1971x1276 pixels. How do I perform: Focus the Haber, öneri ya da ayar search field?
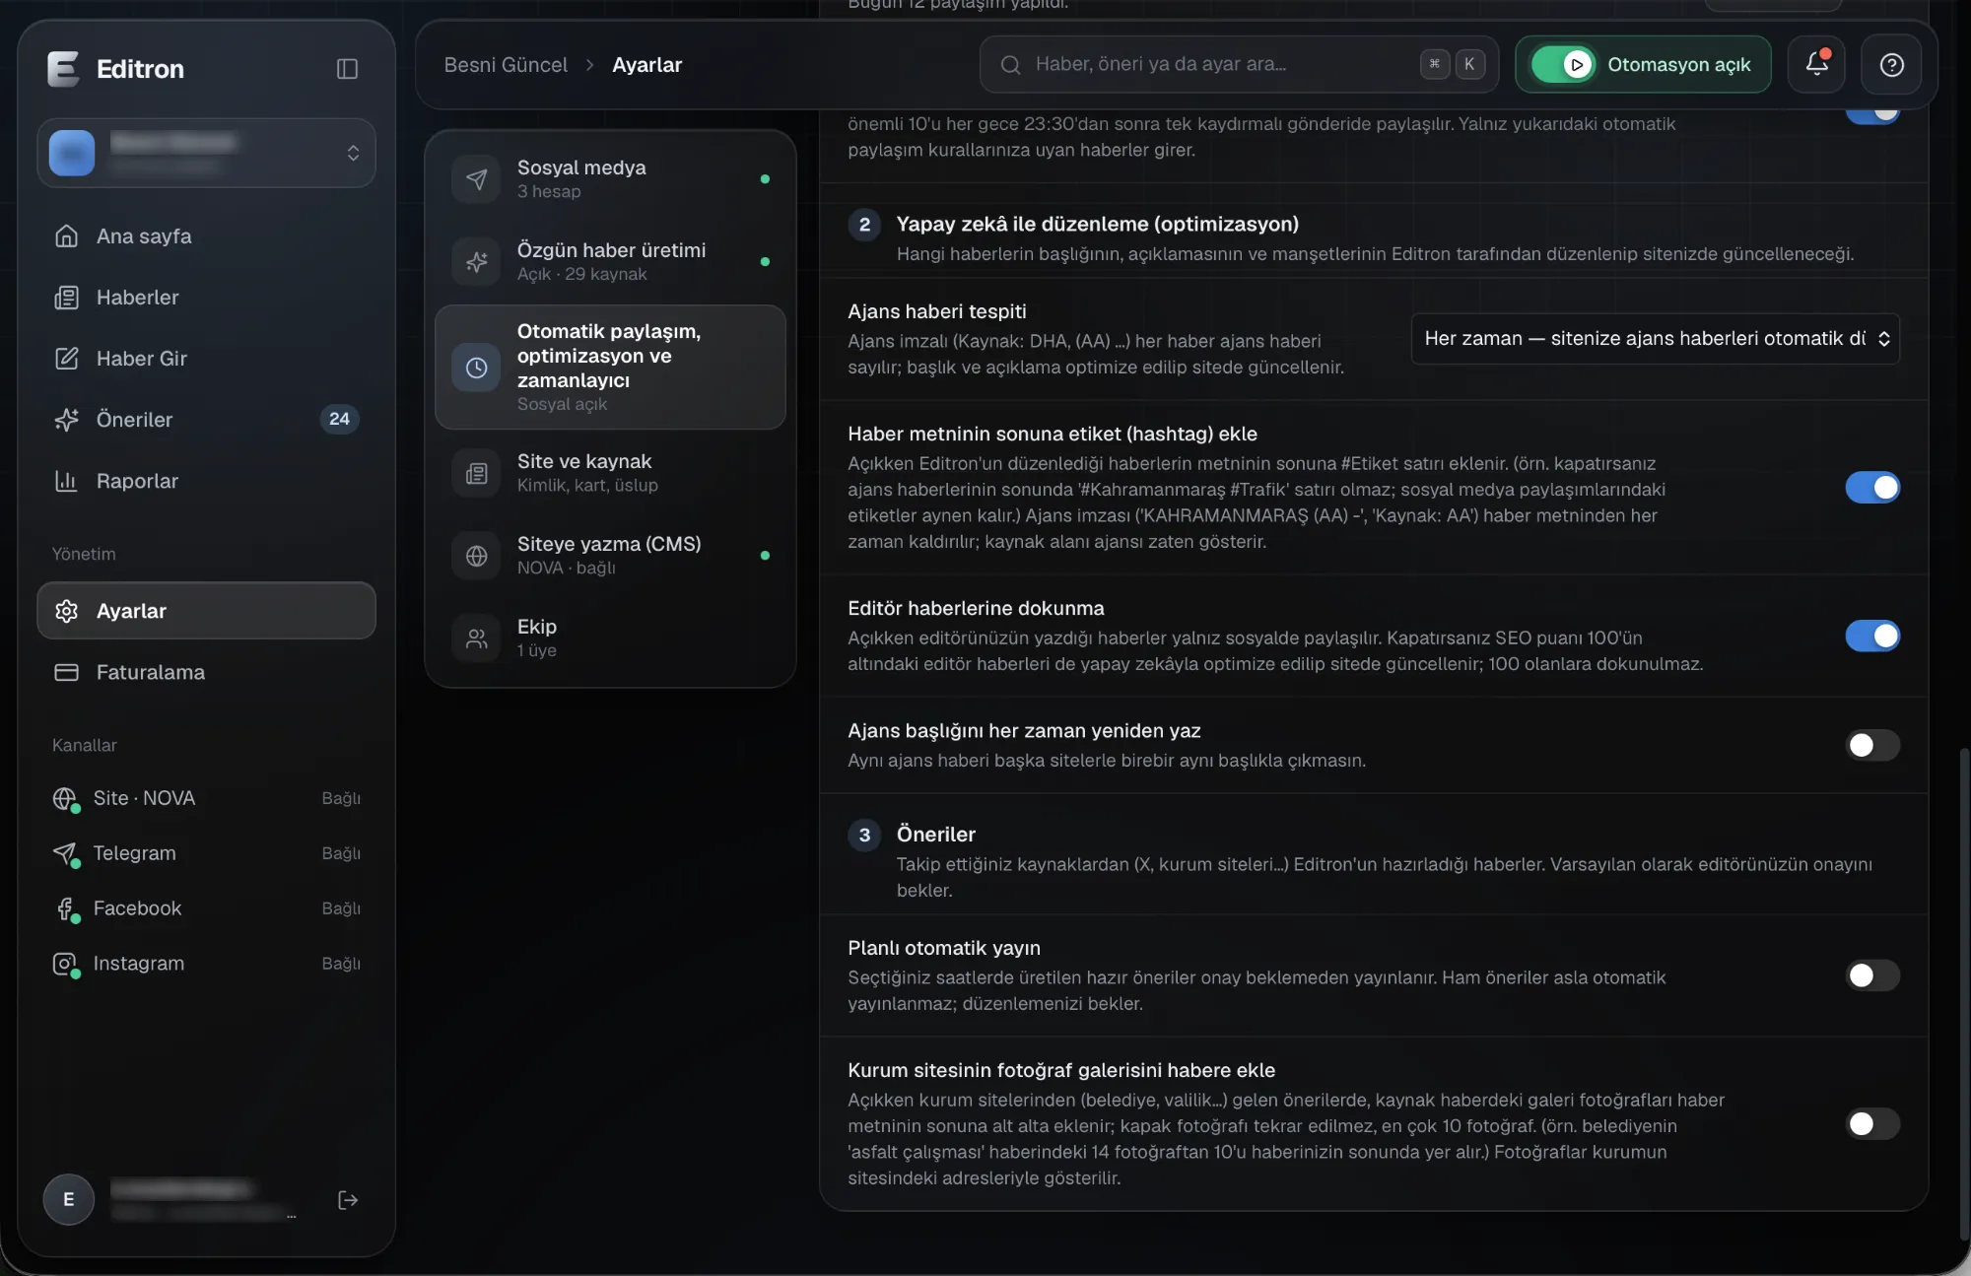pos(1239,64)
